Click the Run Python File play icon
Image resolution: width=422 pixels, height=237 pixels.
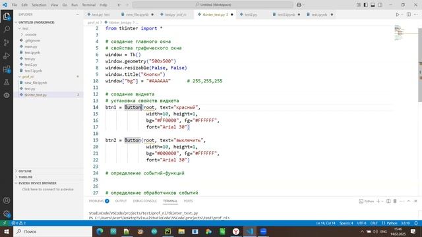click(x=398, y=14)
